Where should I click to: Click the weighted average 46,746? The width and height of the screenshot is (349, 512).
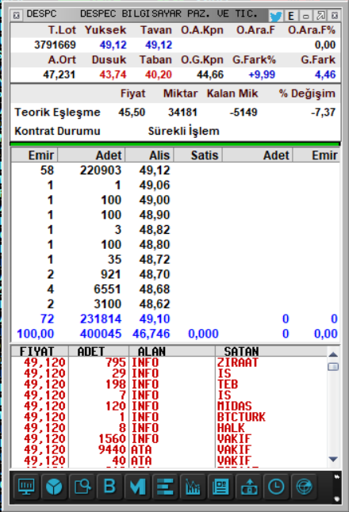point(151,334)
